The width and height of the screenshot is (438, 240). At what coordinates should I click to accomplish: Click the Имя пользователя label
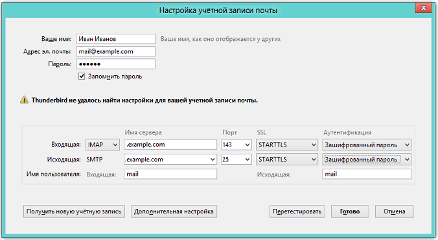[54, 174]
